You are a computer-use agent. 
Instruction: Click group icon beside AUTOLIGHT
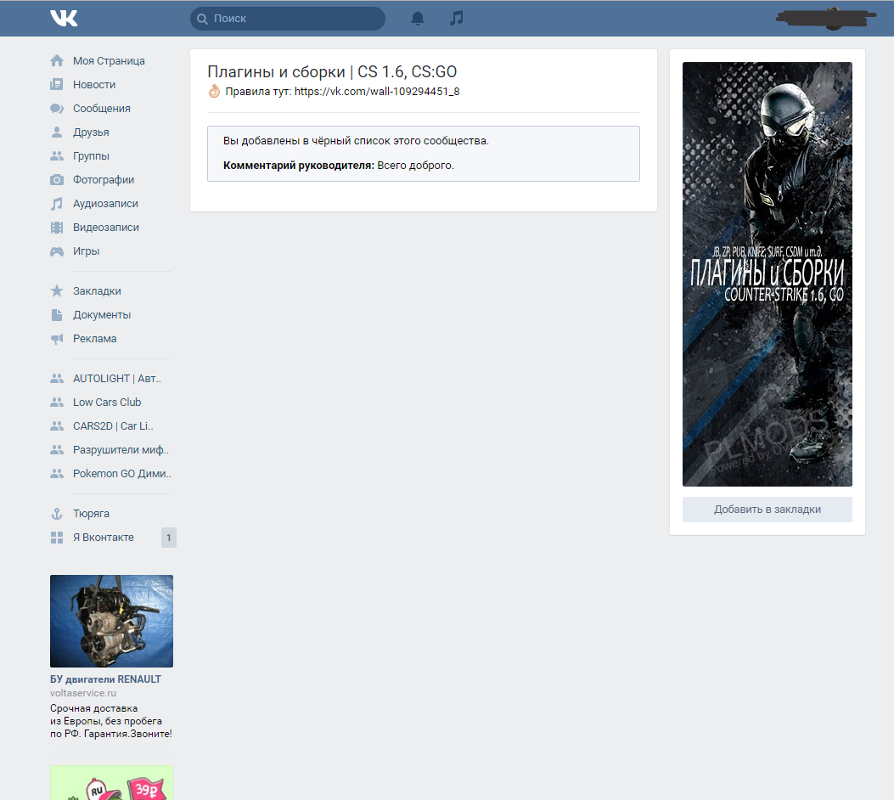56,378
